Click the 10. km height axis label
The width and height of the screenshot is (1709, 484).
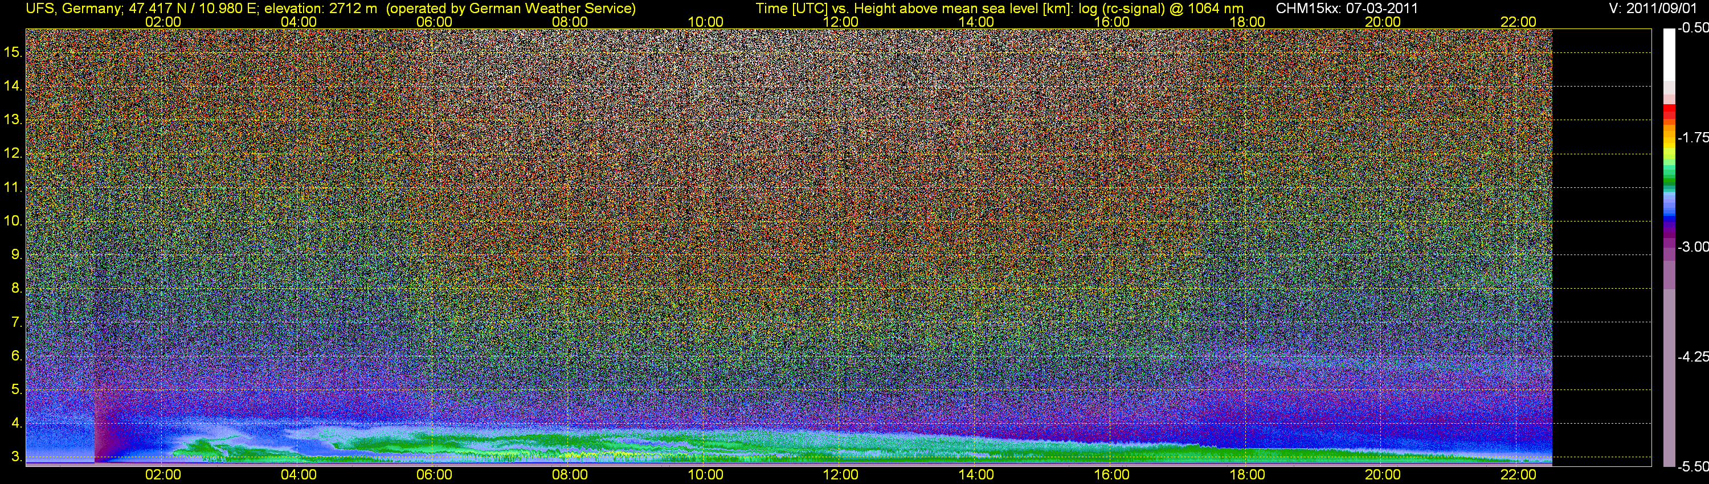tap(13, 221)
